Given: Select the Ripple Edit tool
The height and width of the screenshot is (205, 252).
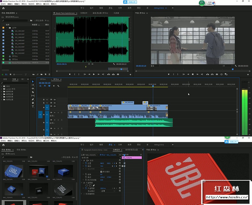Looking at the screenshot, I should click(33, 89).
